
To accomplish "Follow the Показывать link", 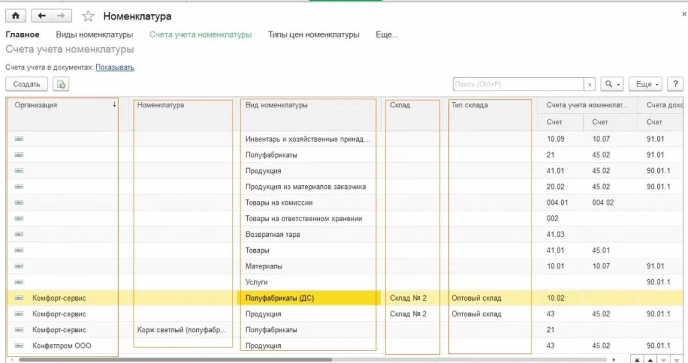I will click(x=115, y=68).
